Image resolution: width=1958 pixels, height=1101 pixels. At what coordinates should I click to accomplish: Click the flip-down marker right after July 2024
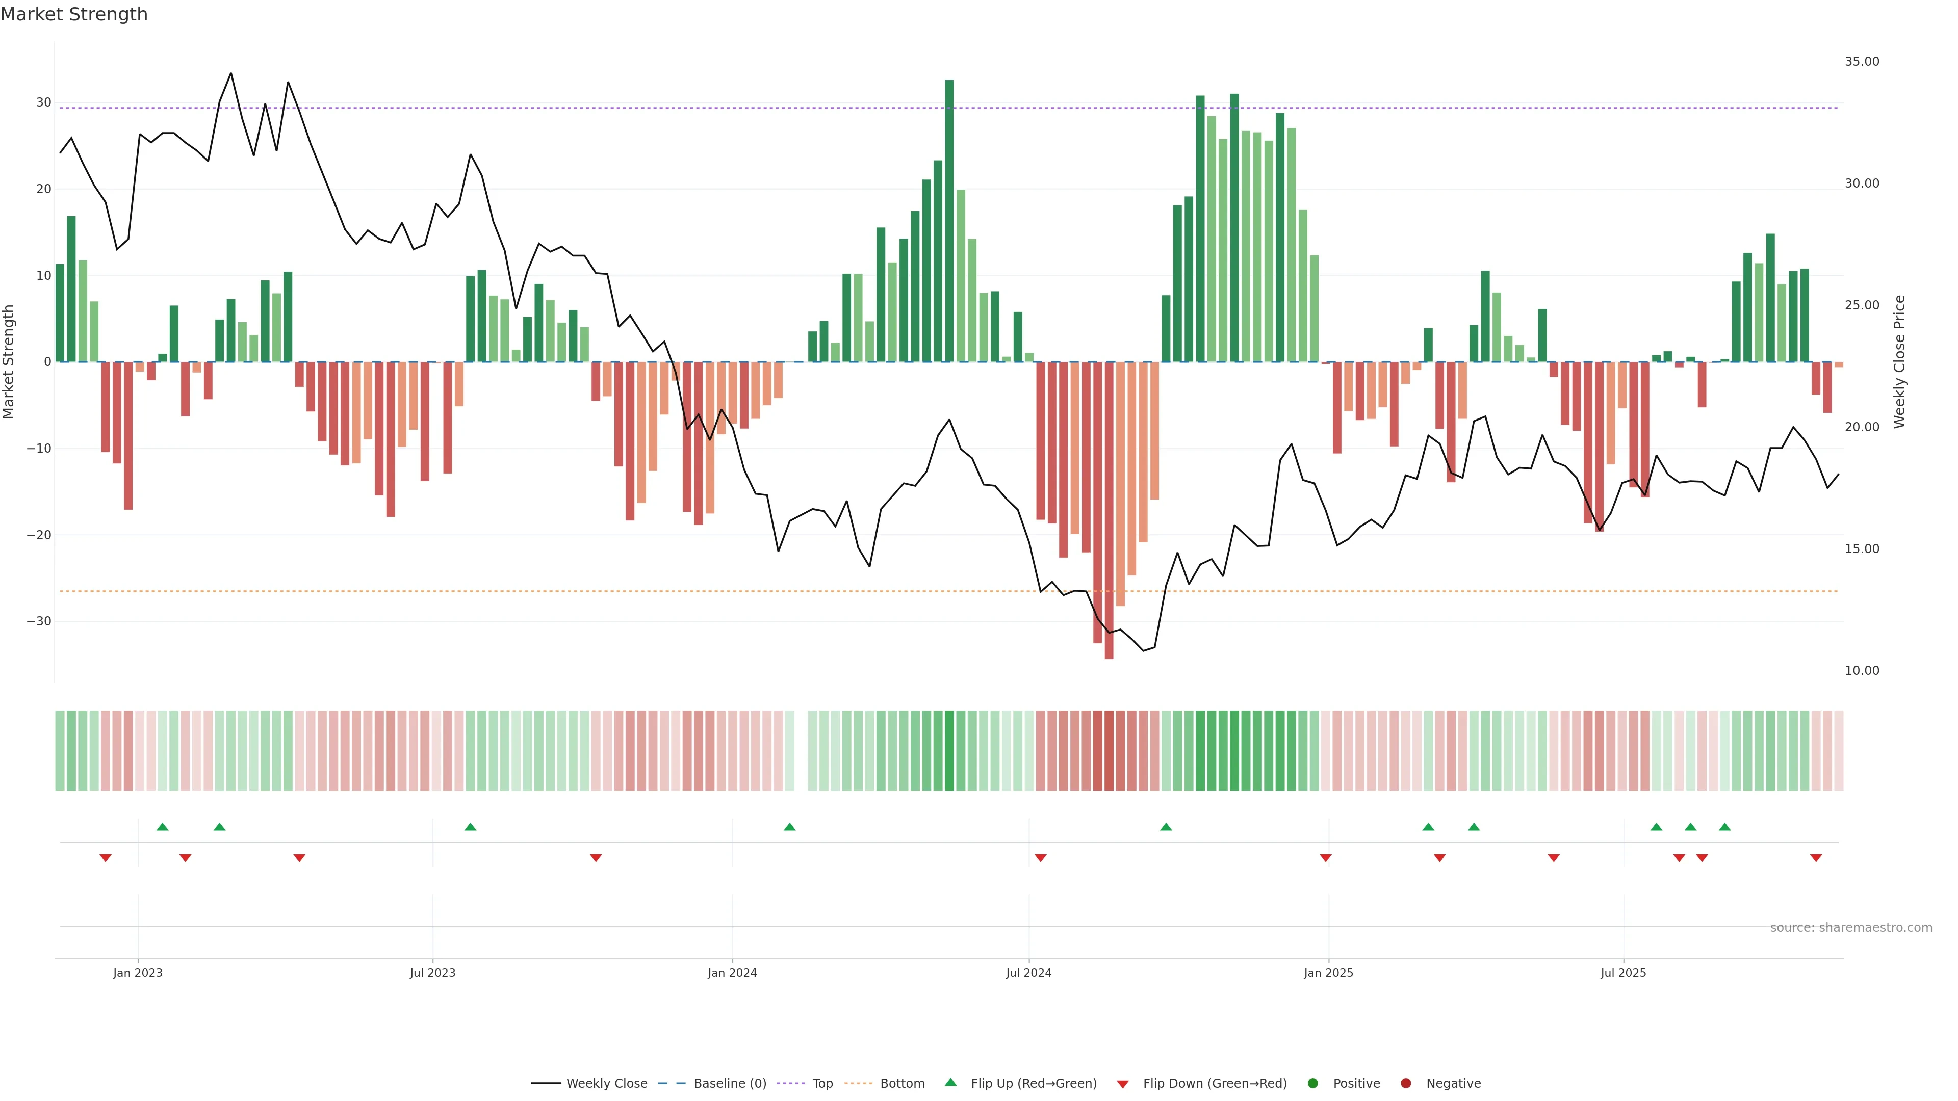click(1041, 858)
